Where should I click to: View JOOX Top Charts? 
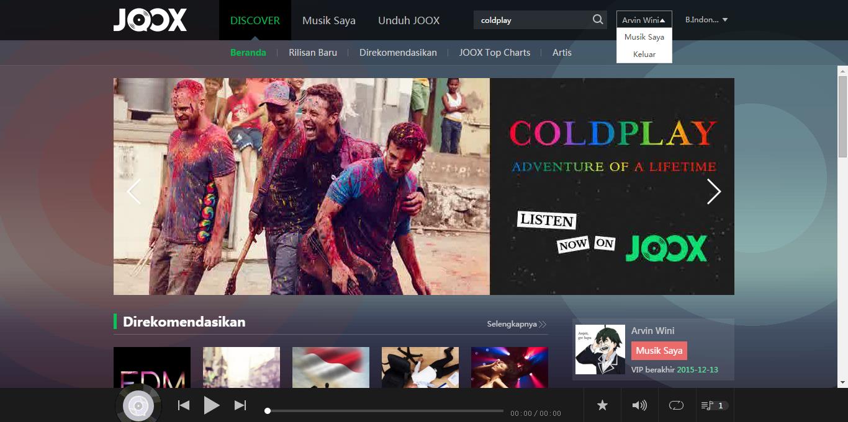pos(495,53)
